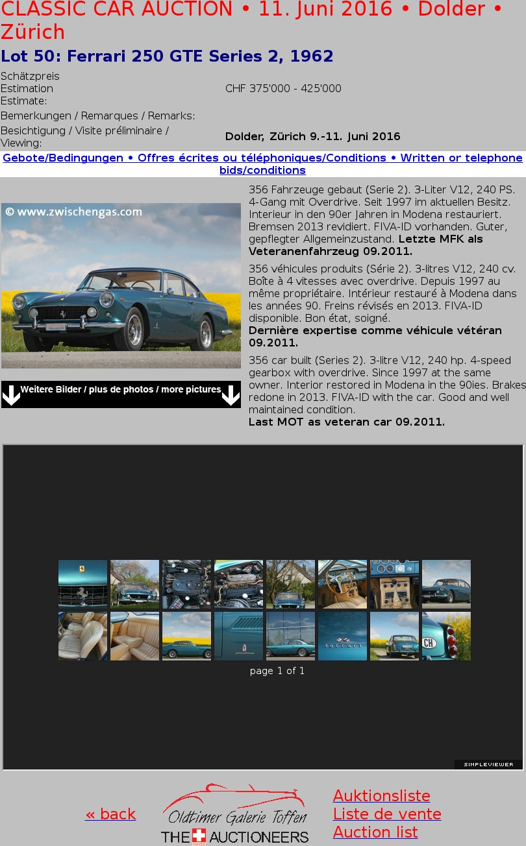This screenshot has width=526, height=846.
Task: Click the French paragraph starting 356 véhicules produits
Action: click(x=382, y=306)
